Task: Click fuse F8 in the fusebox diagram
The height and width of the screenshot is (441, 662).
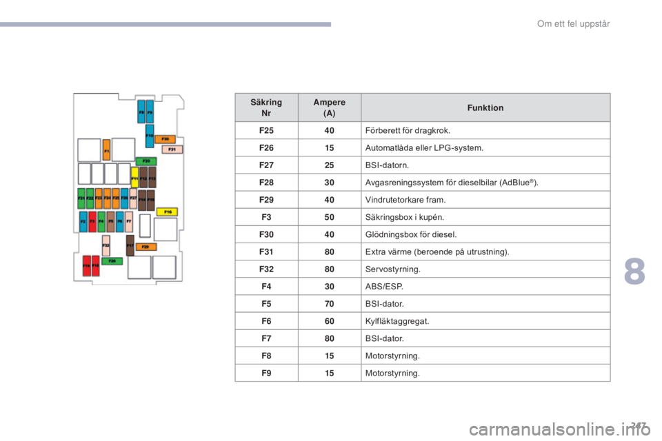Action: click(x=141, y=112)
